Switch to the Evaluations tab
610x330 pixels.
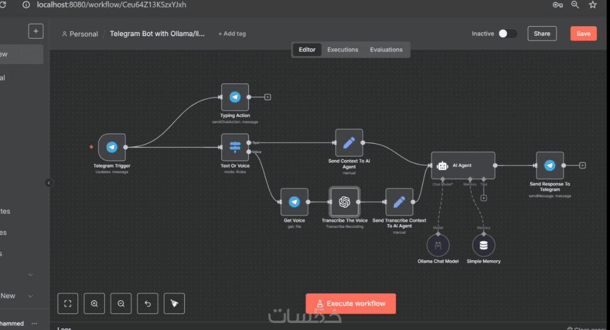[x=387, y=50]
